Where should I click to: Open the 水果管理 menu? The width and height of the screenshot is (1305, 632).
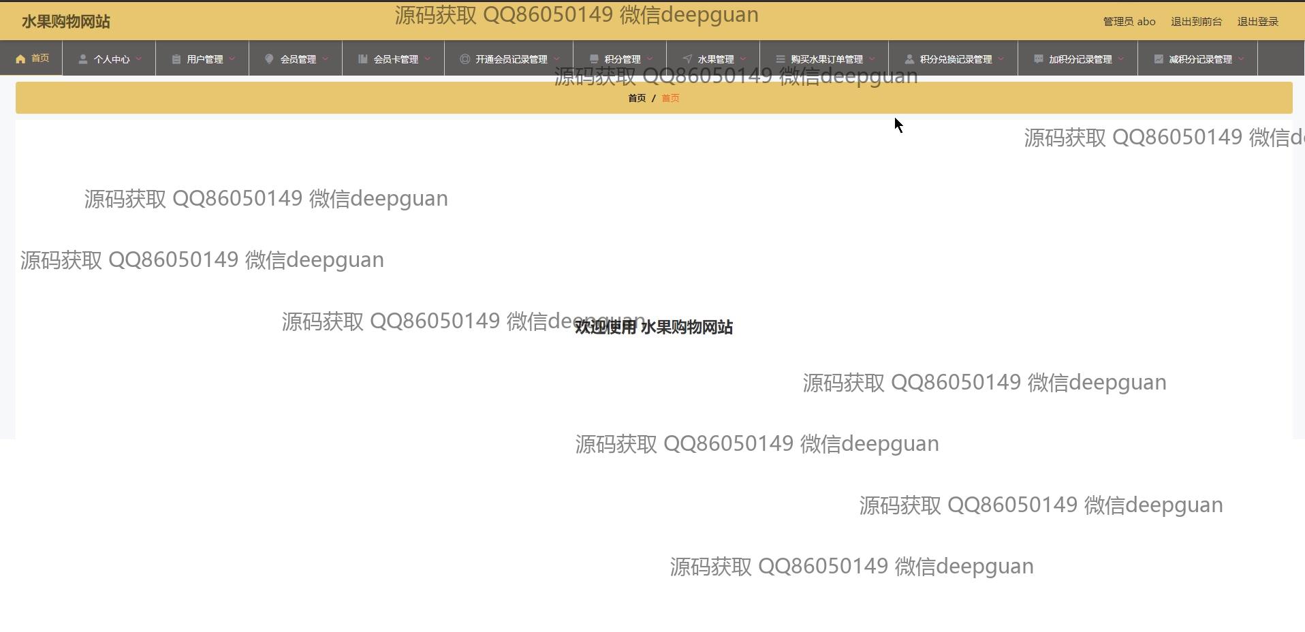tap(715, 59)
